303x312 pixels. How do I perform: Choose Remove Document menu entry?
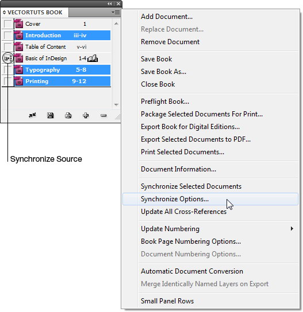coord(210,42)
